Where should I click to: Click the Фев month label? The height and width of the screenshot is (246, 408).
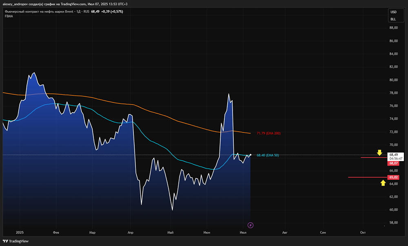56,233
